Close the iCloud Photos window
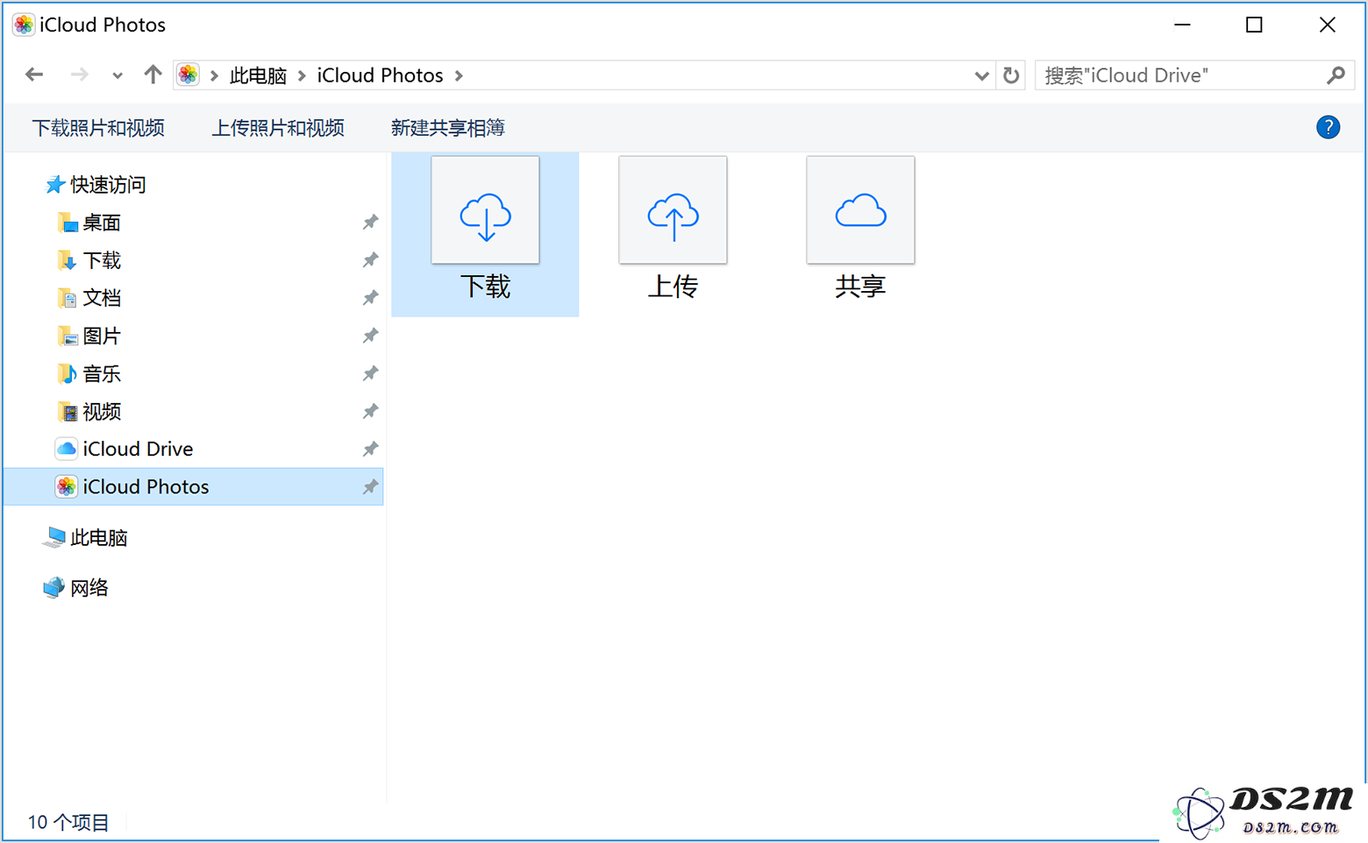 (x=1327, y=25)
